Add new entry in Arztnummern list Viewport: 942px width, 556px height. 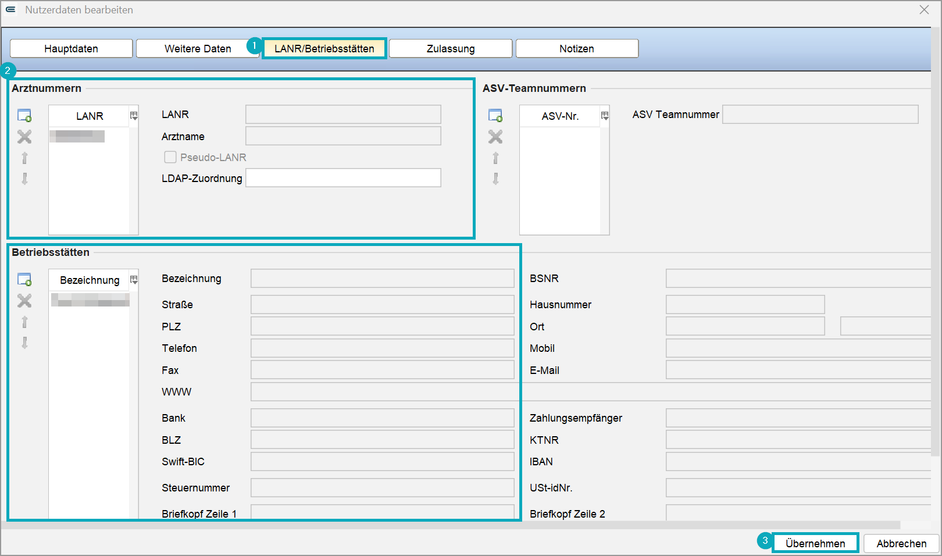point(24,115)
